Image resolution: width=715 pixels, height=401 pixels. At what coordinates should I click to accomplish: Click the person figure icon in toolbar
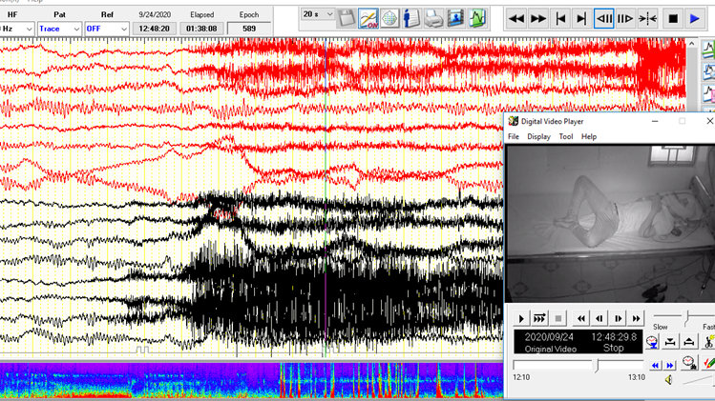click(x=410, y=18)
